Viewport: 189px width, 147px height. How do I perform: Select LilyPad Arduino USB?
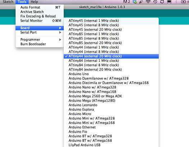click(111, 145)
